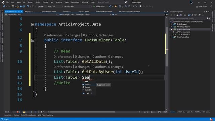The image size is (215, 121).
Task: Open the ArticlProject.Data project navigation dropdown
Action: [31, 14]
